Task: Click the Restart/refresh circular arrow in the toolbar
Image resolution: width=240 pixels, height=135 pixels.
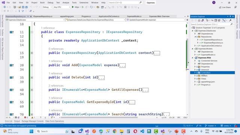Action: (x=91, y=7)
